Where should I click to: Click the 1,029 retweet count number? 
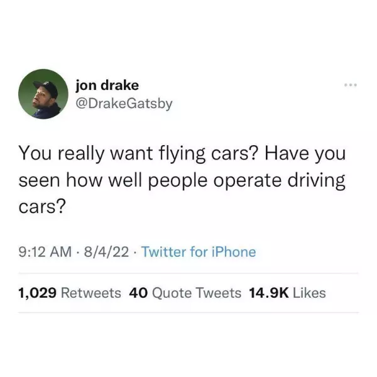tap(38, 293)
